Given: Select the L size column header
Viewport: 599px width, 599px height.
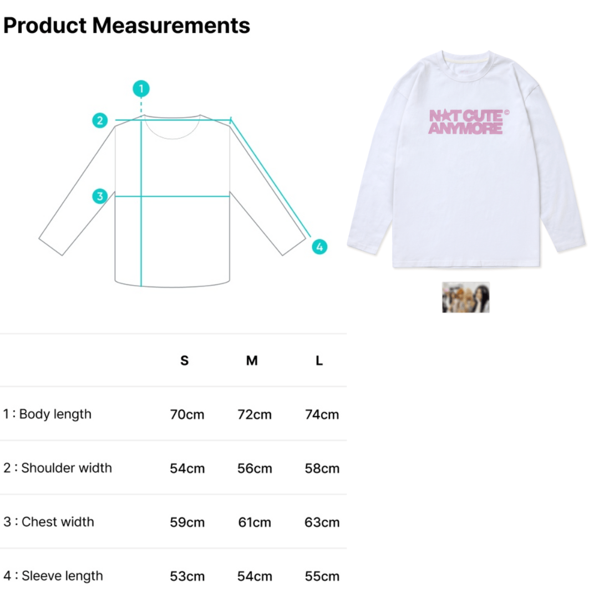Looking at the screenshot, I should pos(319,361).
